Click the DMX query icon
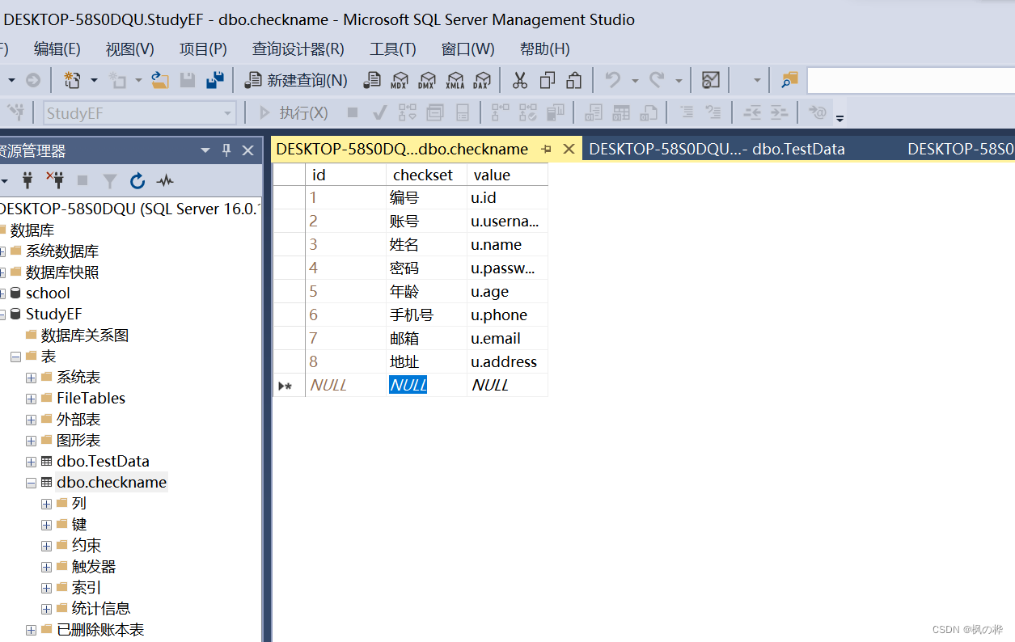Viewport: 1015px width, 642px height. (x=426, y=80)
